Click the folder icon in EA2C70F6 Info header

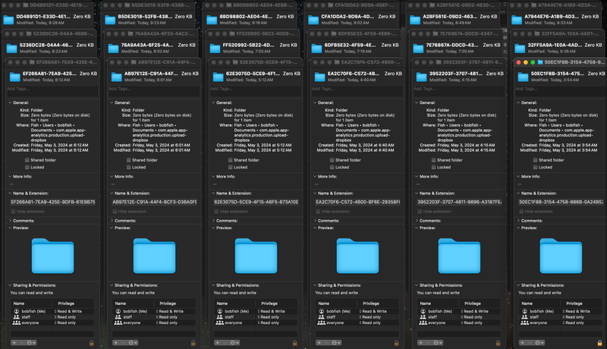[x=319, y=77]
